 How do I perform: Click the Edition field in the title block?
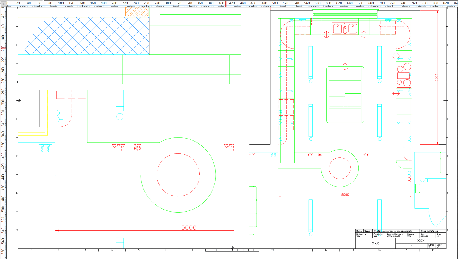tap(432, 246)
